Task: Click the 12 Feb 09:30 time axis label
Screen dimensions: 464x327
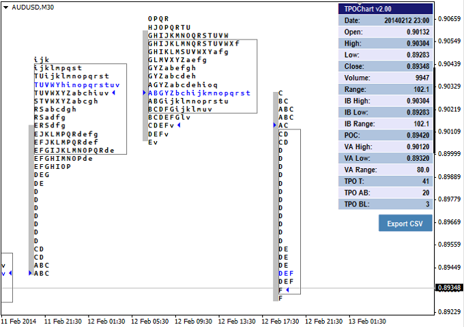Action: (x=193, y=321)
